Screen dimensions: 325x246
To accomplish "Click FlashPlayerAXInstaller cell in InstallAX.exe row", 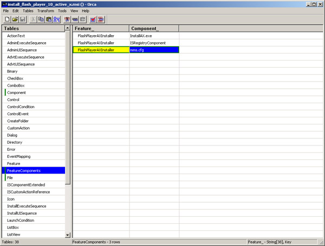I will tap(101, 36).
